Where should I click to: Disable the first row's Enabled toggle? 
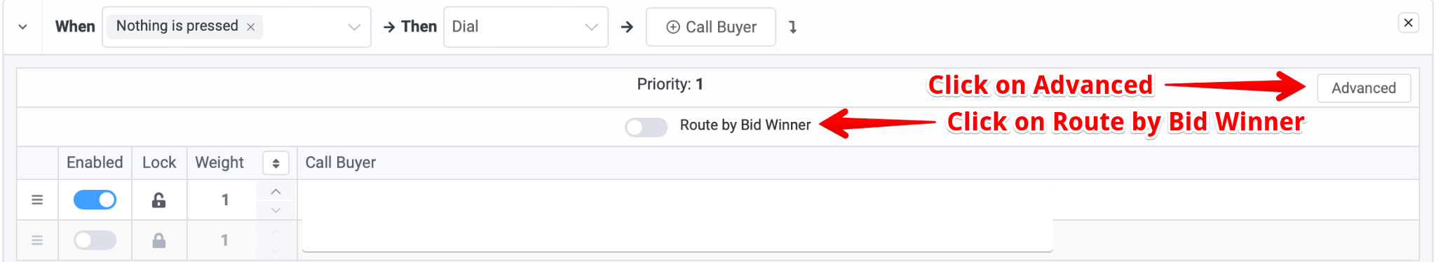click(x=95, y=200)
